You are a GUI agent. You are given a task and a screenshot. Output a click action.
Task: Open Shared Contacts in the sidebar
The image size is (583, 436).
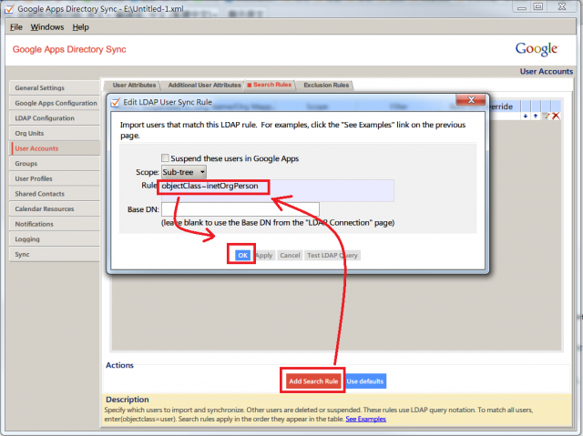point(55,194)
